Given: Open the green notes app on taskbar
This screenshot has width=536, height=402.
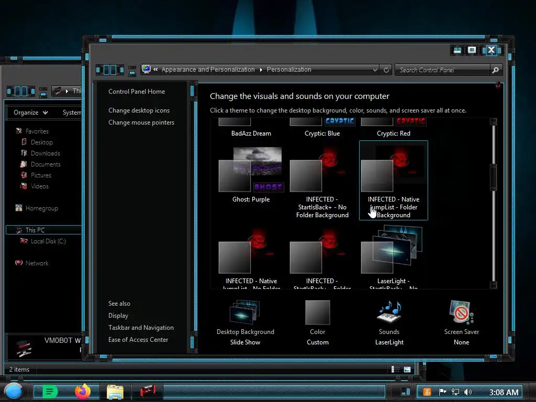Looking at the screenshot, I should pos(50,392).
